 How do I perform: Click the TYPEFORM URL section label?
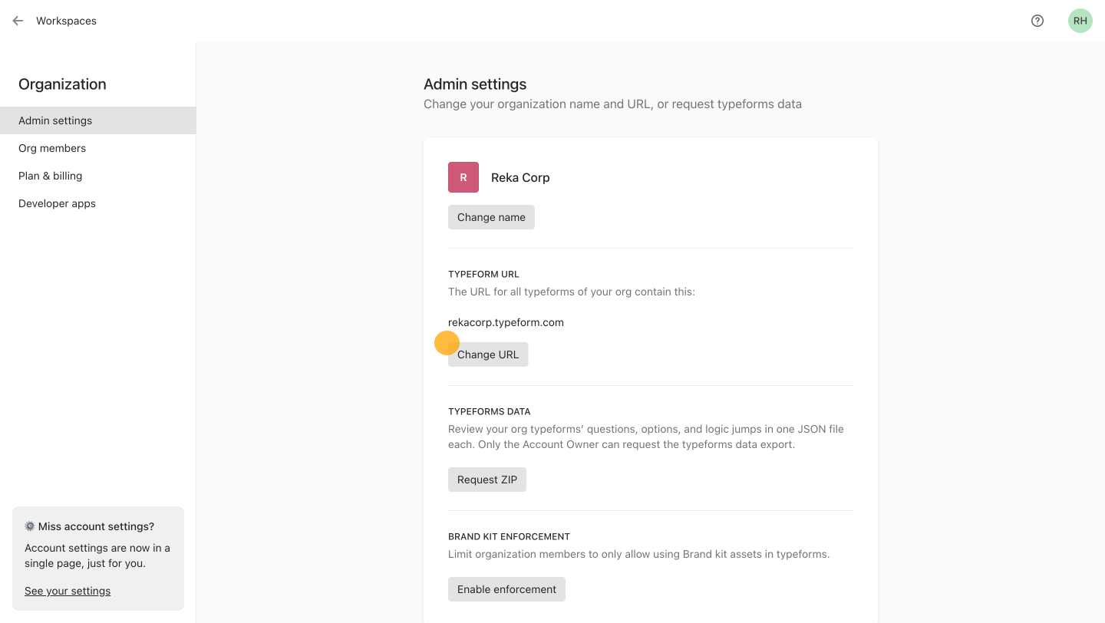coord(483,274)
